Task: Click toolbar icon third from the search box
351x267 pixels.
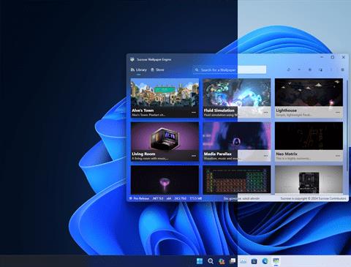Action: tap(310, 69)
